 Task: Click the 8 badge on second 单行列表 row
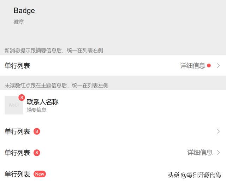click(37, 131)
